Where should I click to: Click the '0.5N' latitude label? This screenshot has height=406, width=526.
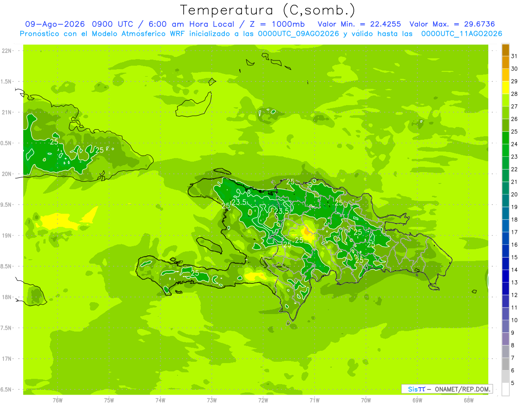(x=7, y=143)
